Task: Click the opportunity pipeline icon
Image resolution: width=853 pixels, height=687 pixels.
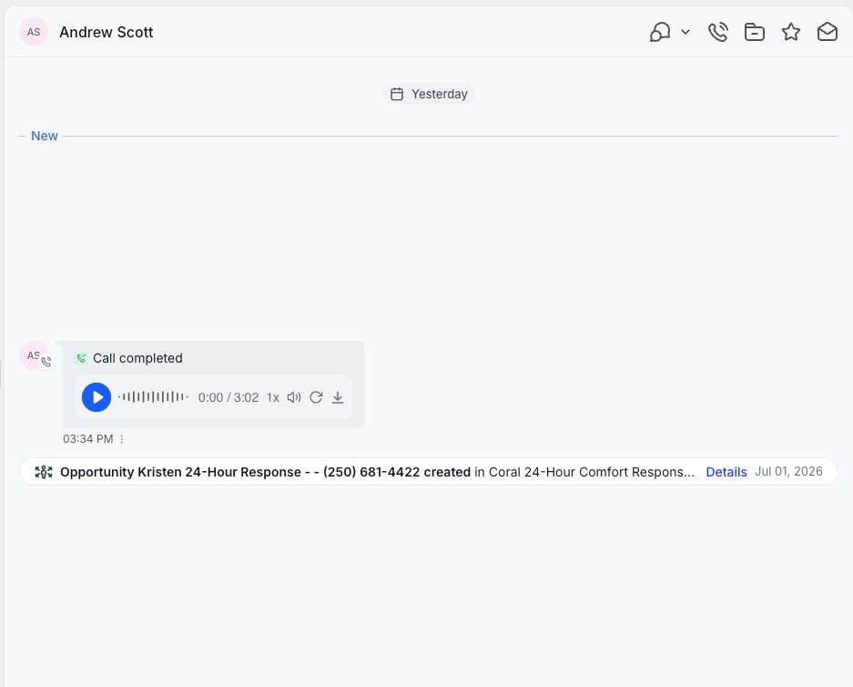Action: click(x=44, y=472)
